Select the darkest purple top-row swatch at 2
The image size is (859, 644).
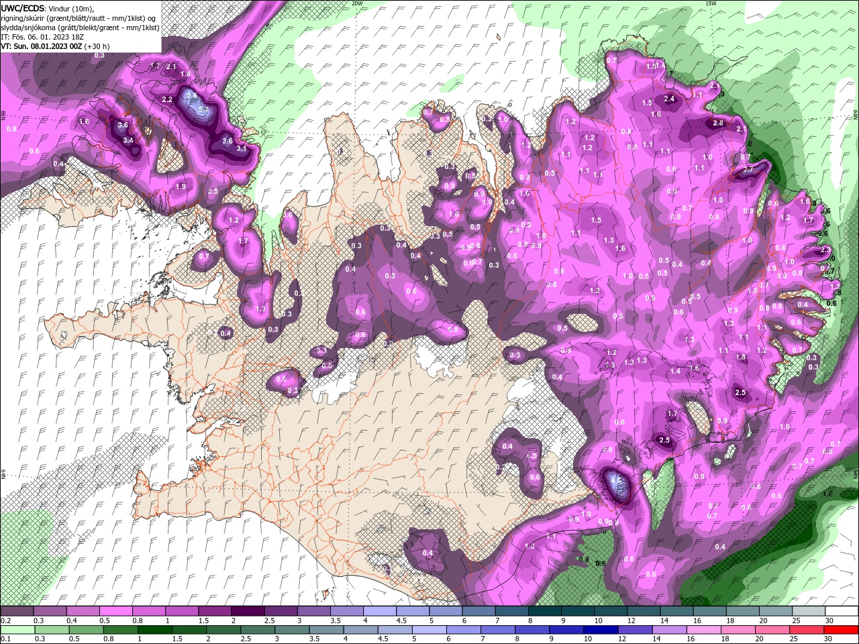click(x=248, y=610)
